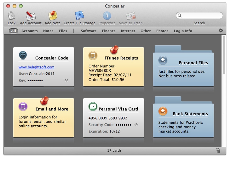The width and height of the screenshot is (230, 170).
Task: Click the iTunes Receipts note icon
Action: pos(93,55)
